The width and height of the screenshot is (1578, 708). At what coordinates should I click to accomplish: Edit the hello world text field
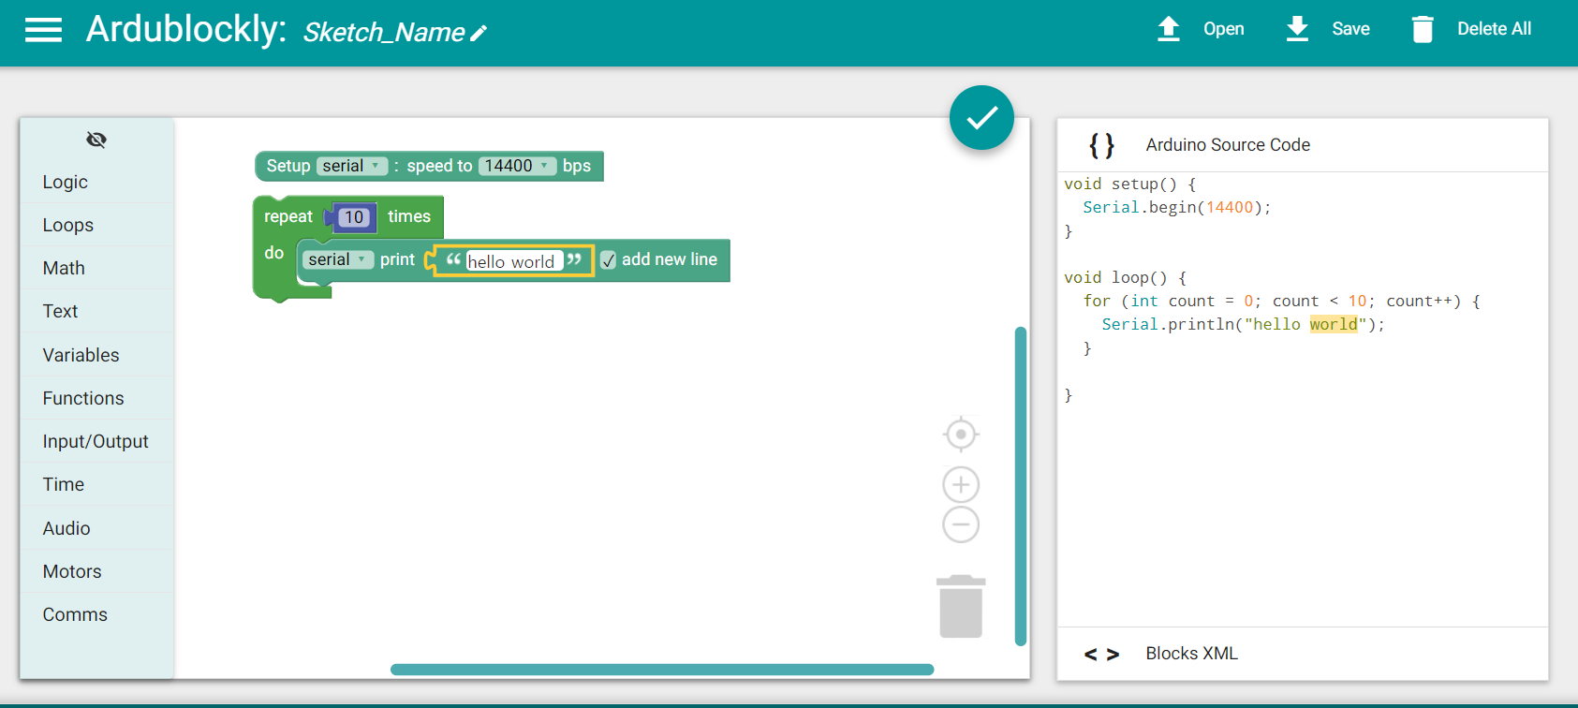[x=514, y=261]
